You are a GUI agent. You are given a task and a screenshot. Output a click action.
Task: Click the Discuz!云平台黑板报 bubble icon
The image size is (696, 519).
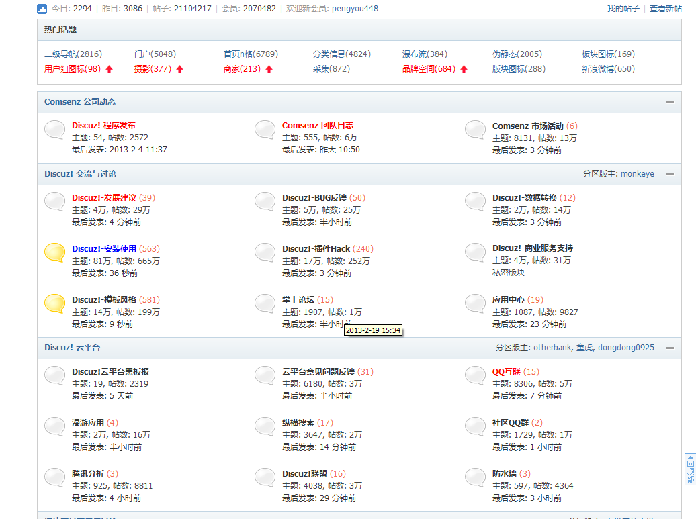pyautogui.click(x=55, y=375)
